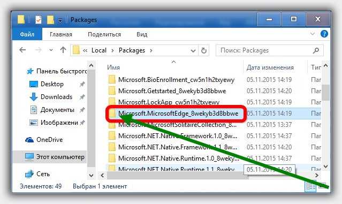Switch to details view via status bar icon
The width and height of the screenshot is (342, 204).
[310, 187]
